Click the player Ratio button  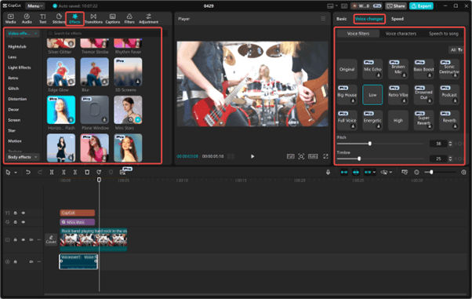pos(313,156)
